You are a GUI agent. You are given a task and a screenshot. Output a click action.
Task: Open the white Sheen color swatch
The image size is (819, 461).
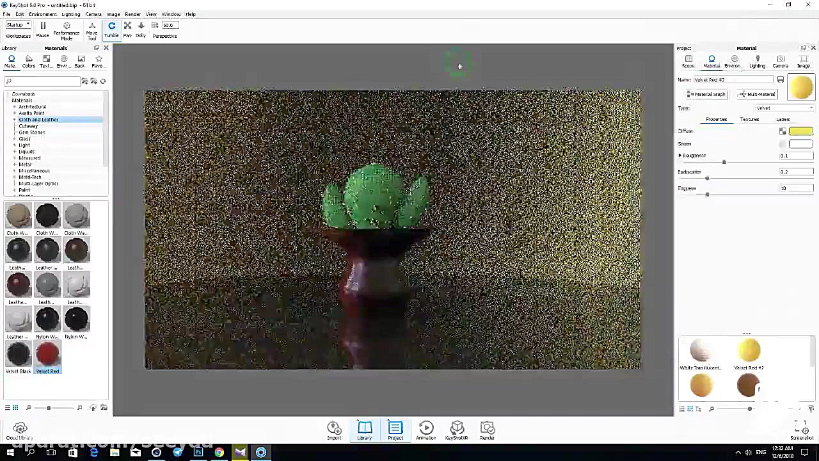tap(800, 144)
